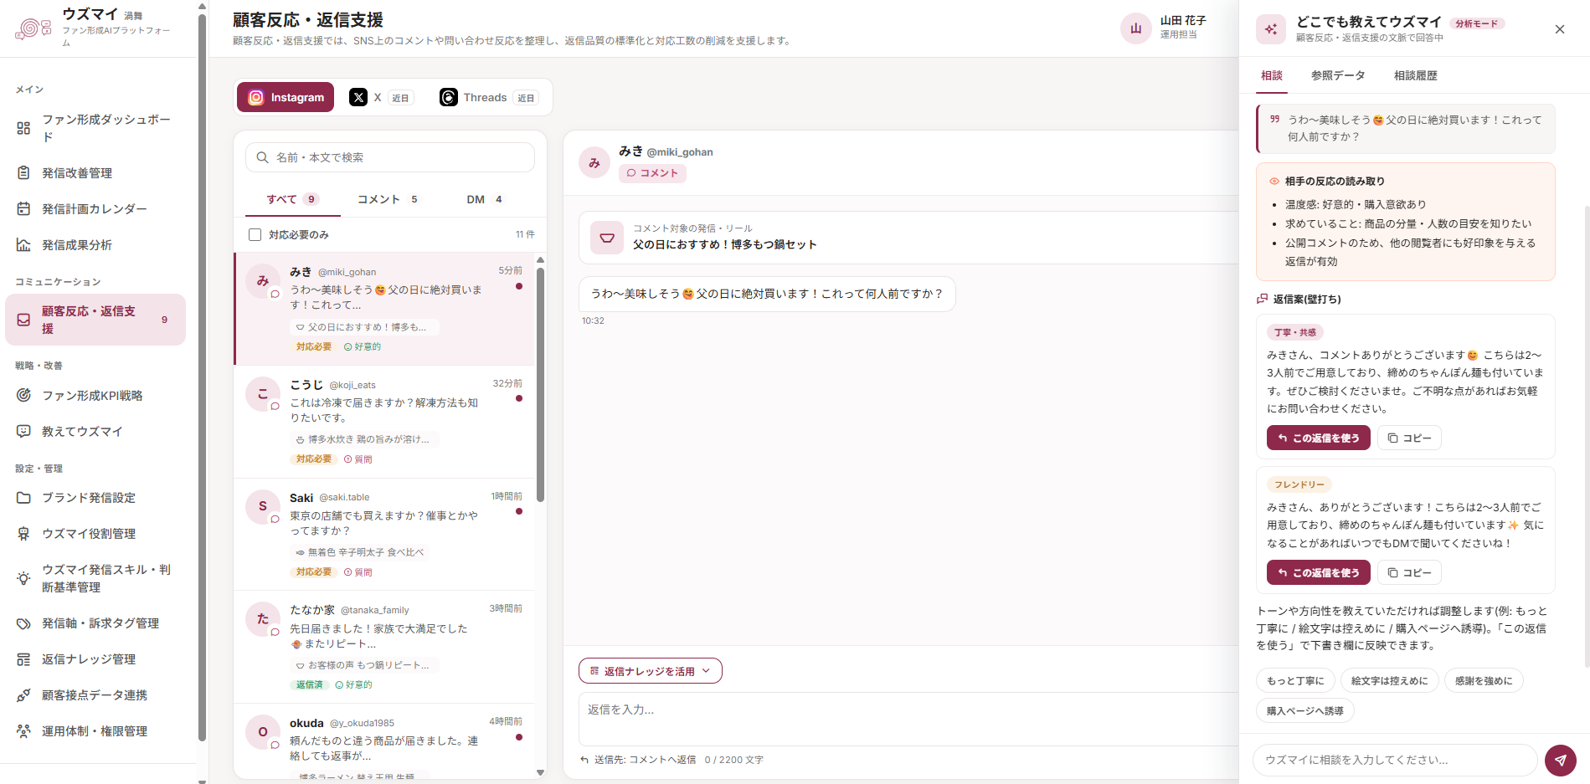Open ウズマイ役割管理 icon
Viewport: 1590px width, 784px height.
pos(23,534)
